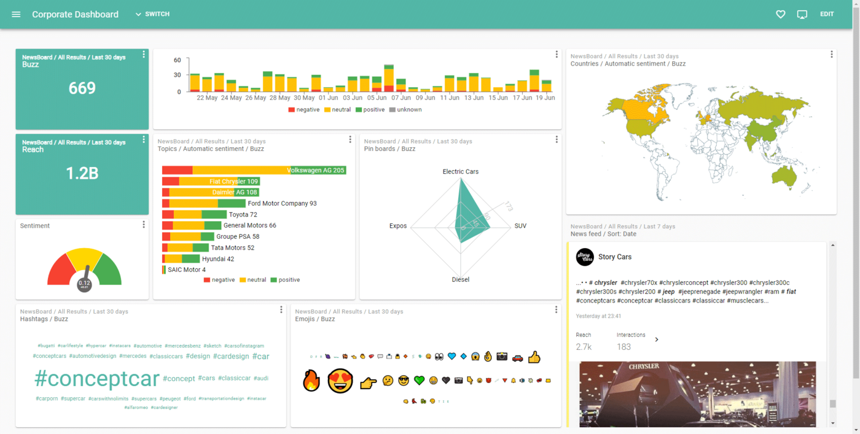Click the 1.2B Reach value
Viewport: 860px width, 434px height.
click(x=82, y=174)
